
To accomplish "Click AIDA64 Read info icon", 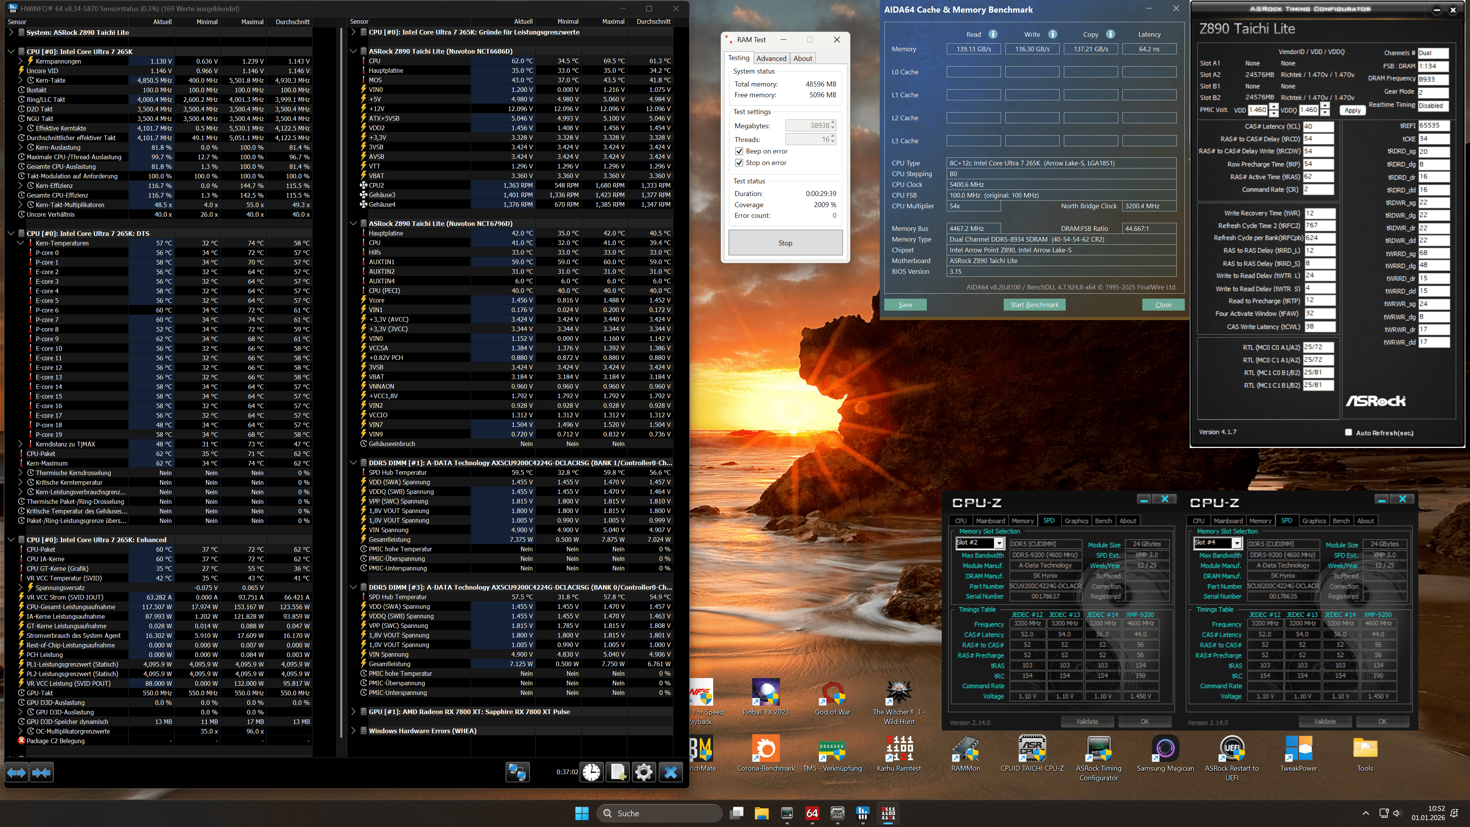I will coord(993,34).
